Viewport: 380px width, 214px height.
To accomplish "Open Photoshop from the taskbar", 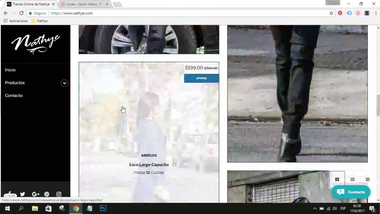I will [x=103, y=208].
